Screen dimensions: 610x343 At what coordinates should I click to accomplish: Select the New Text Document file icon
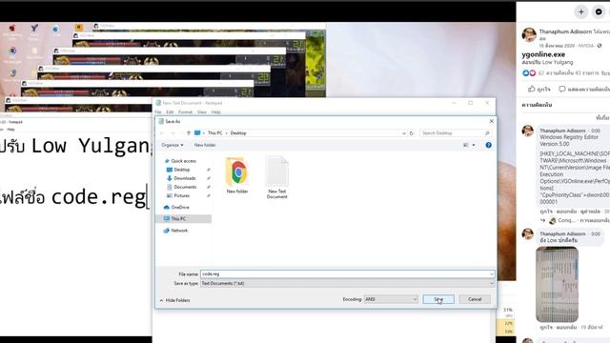(276, 177)
